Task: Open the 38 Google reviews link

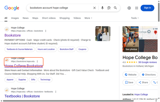Action: [x=147, y=62]
